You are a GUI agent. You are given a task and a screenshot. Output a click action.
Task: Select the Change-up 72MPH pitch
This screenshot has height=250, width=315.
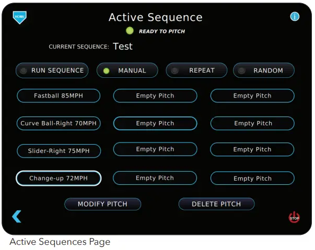pyautogui.click(x=59, y=178)
